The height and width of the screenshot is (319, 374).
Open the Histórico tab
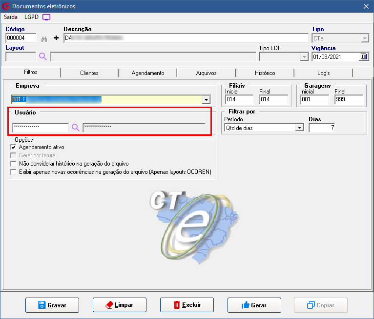point(265,73)
